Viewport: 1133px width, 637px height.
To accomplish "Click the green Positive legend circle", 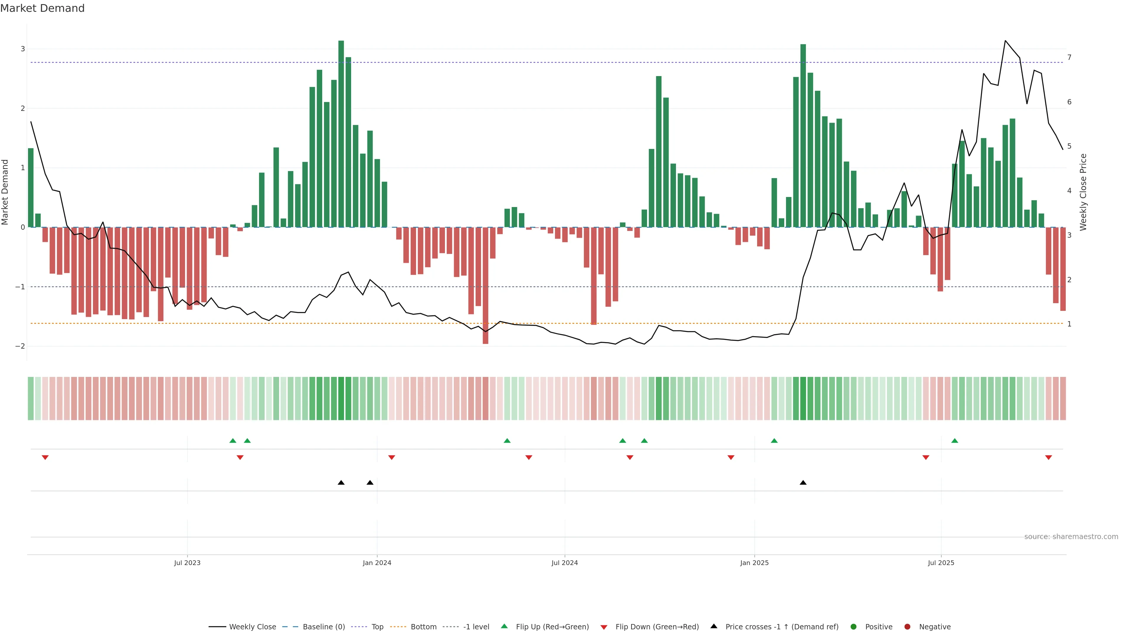I will coord(854,627).
